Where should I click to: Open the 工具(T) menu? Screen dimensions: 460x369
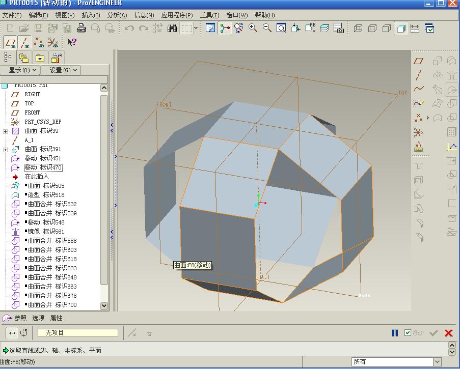click(x=209, y=15)
